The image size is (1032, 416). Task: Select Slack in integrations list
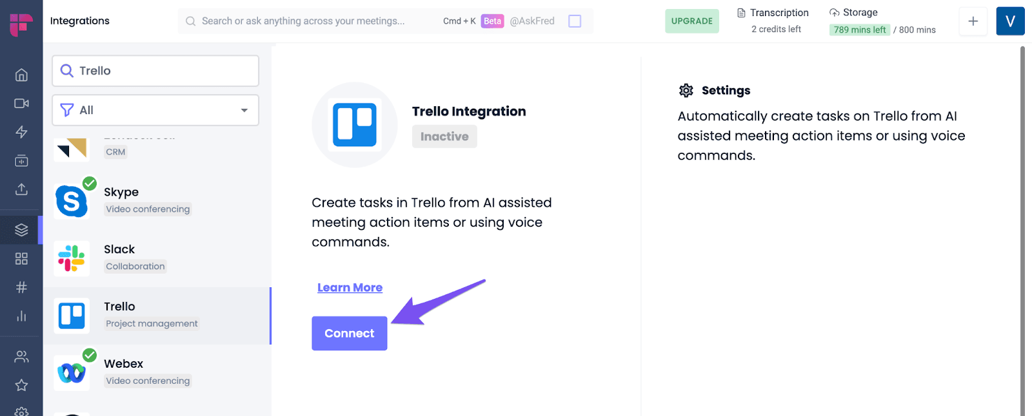point(157,258)
